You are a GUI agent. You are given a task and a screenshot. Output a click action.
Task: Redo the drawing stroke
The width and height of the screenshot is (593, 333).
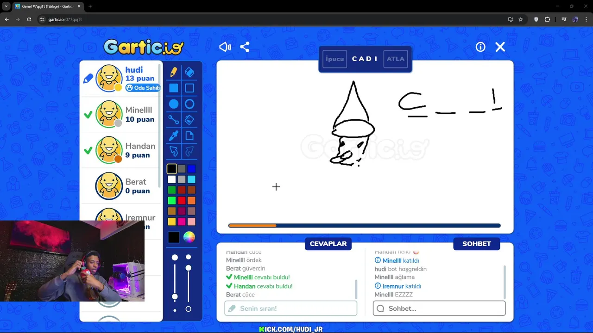tap(189, 151)
